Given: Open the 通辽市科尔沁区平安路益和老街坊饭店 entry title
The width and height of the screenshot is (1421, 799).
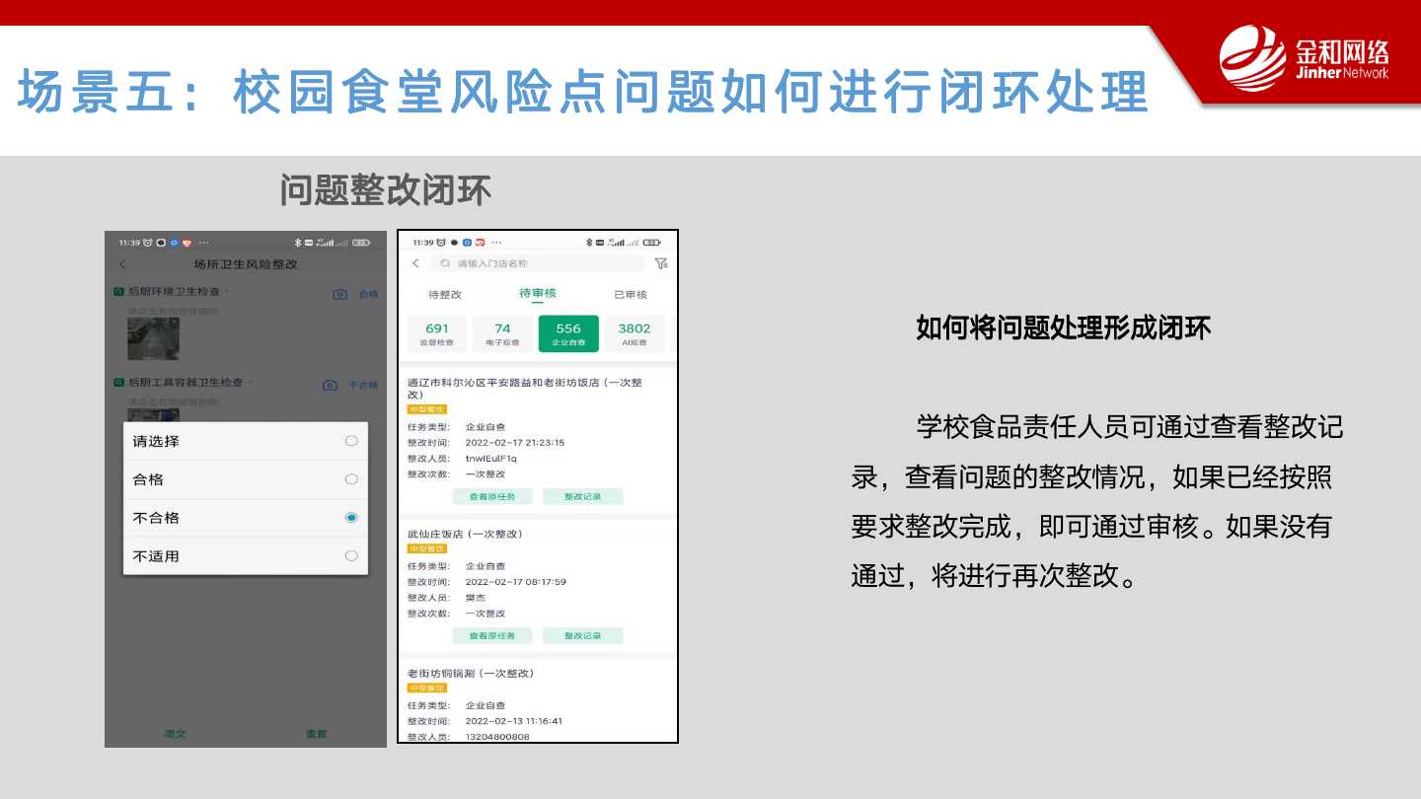Looking at the screenshot, I should tap(525, 388).
